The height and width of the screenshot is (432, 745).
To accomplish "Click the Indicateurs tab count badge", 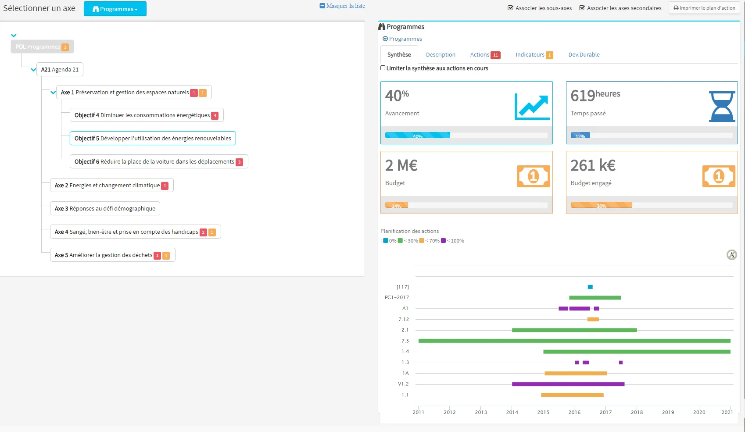I will pyautogui.click(x=549, y=55).
